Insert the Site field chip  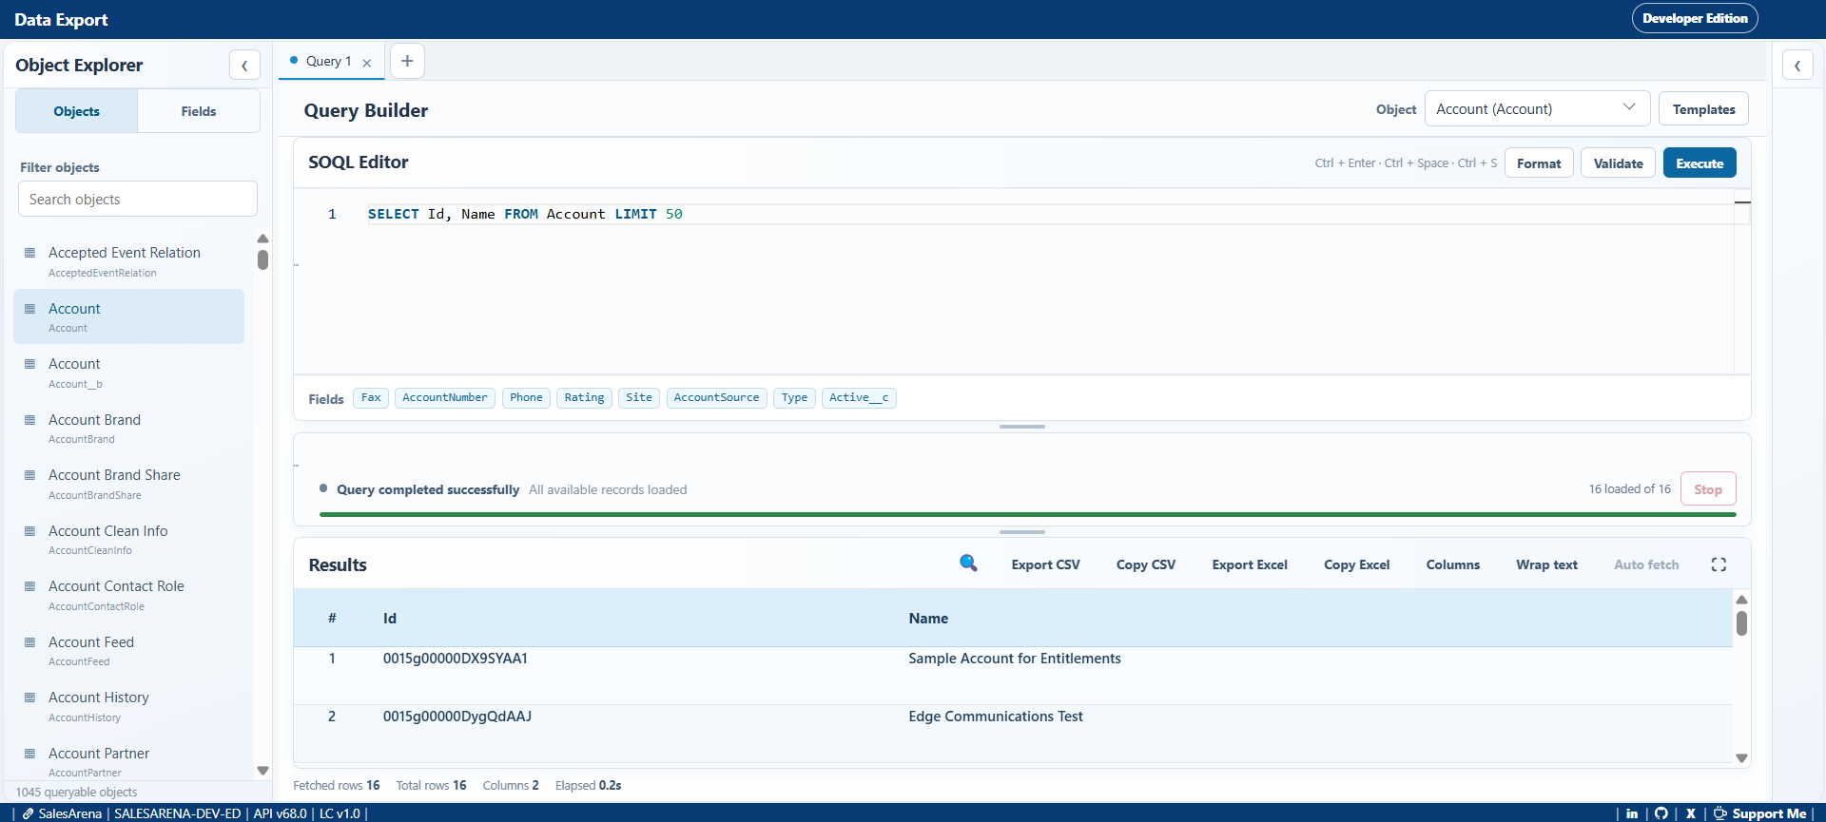click(639, 398)
